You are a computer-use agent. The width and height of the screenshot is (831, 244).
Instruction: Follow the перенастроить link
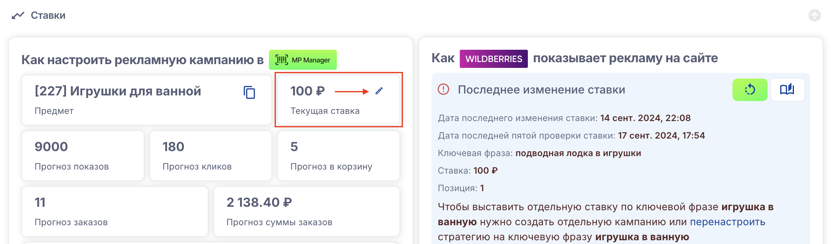pos(727,222)
